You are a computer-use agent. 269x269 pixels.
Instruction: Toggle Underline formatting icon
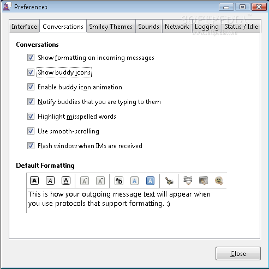66,181
